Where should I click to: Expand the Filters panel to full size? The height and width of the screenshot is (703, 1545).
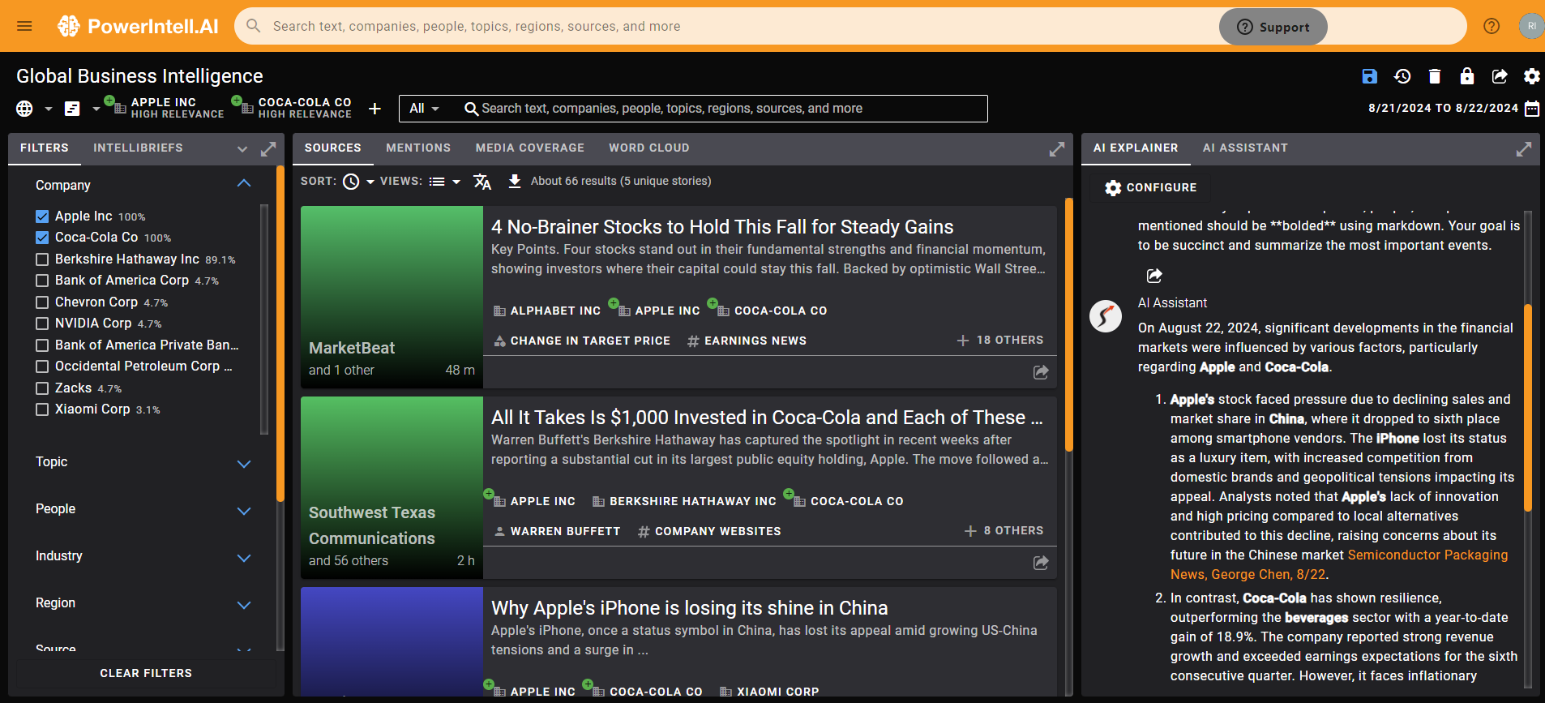point(268,149)
